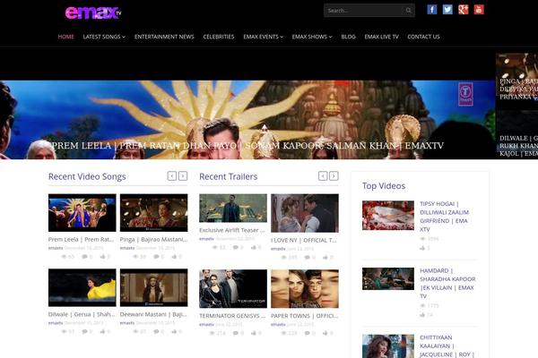Viewport: 538px width, 358px height.
Task: Expand the Latest Songs dropdown menu
Action: click(104, 37)
